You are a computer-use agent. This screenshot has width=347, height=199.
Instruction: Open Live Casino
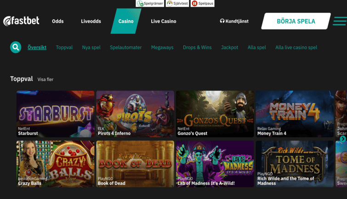point(164,21)
